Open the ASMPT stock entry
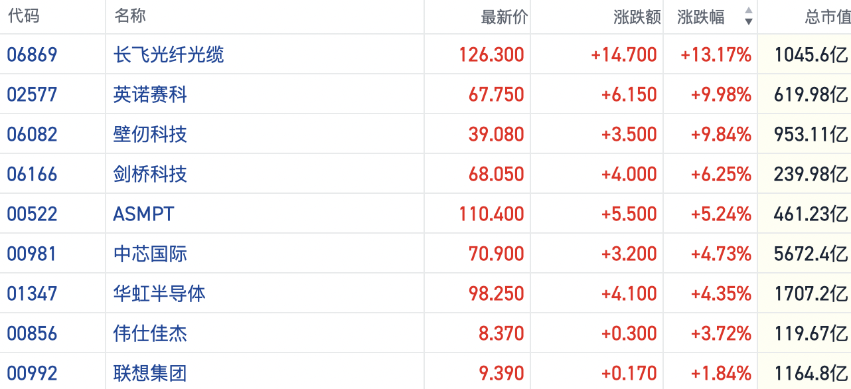This screenshot has width=851, height=389. [143, 214]
